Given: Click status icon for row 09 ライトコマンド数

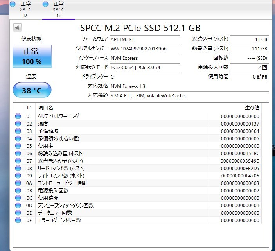Looking at the screenshot, I should (18, 176).
